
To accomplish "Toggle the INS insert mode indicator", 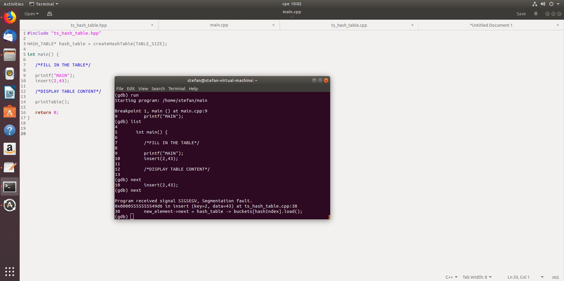I will pos(555,277).
